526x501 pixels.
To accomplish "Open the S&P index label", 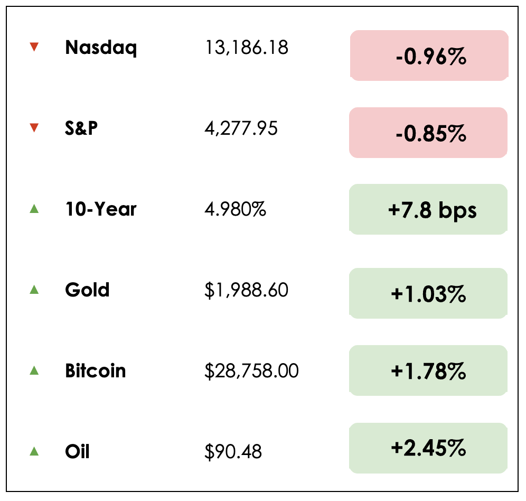I will [81, 128].
